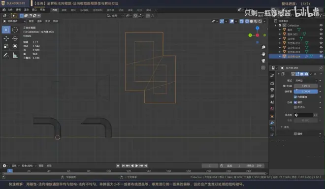
Task: Choose the Annotate pencil tool
Action: [6, 55]
